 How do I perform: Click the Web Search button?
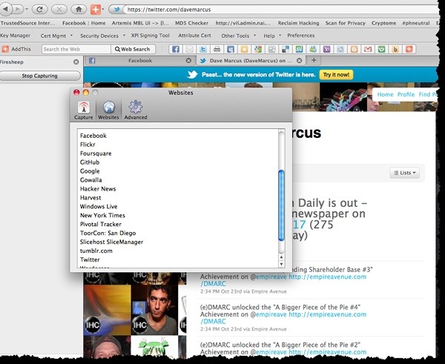click(x=133, y=49)
